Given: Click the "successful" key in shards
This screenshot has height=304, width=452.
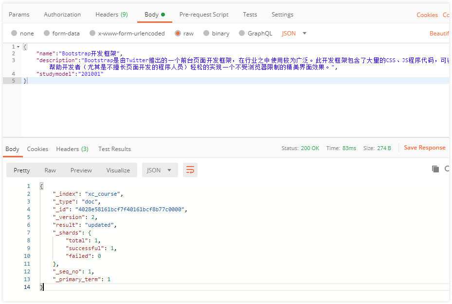Looking at the screenshot, I should (x=85, y=248).
